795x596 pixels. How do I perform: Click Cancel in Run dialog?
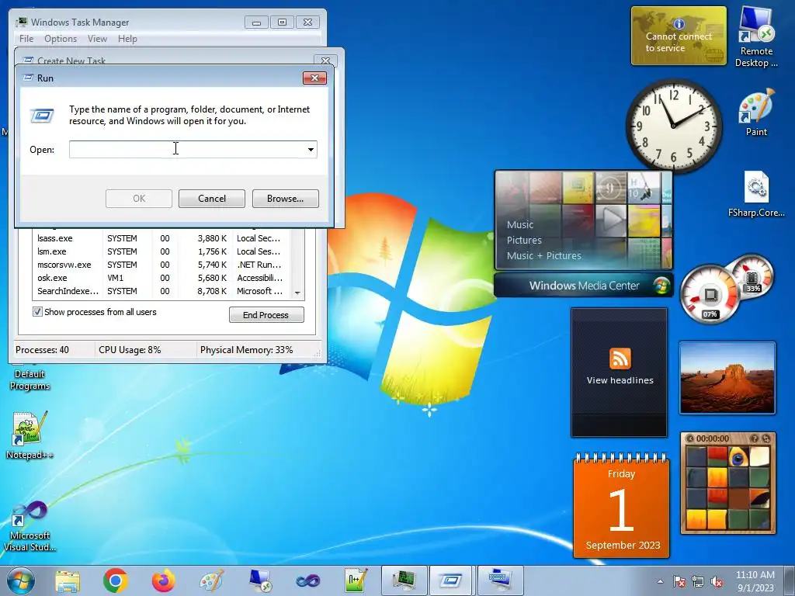(211, 199)
